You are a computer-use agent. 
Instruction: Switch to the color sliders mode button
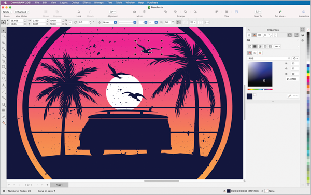pos(255,53)
